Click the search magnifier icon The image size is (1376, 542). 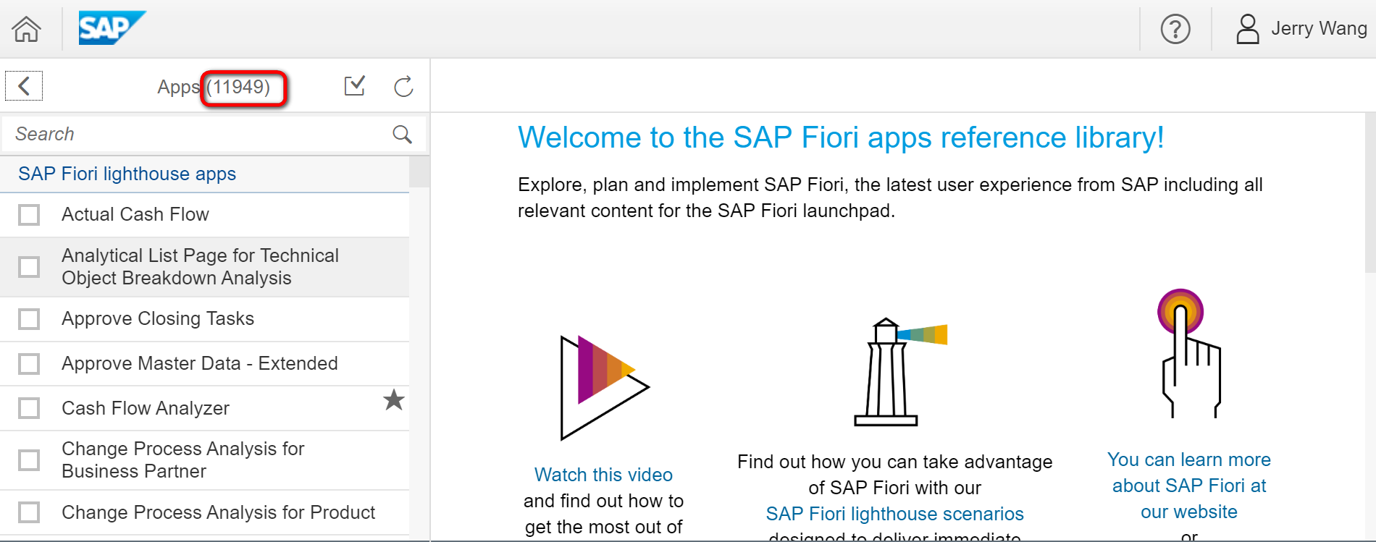[x=402, y=134]
